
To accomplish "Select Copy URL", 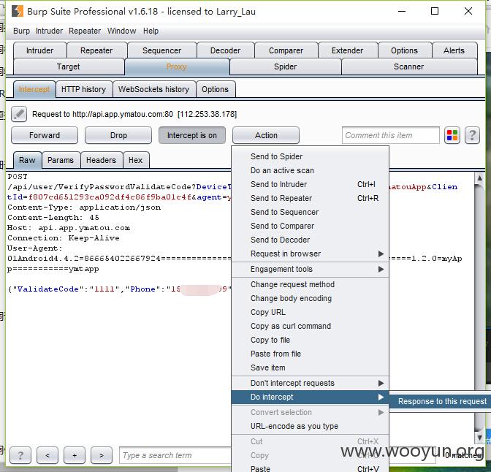I will click(310, 312).
